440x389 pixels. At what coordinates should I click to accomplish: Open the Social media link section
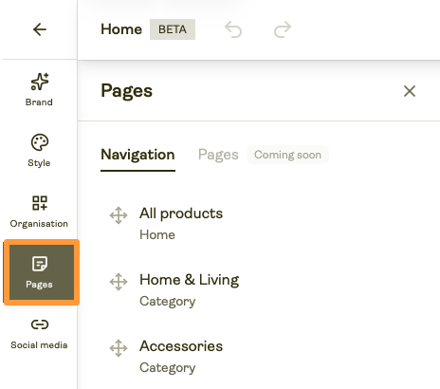point(39,334)
